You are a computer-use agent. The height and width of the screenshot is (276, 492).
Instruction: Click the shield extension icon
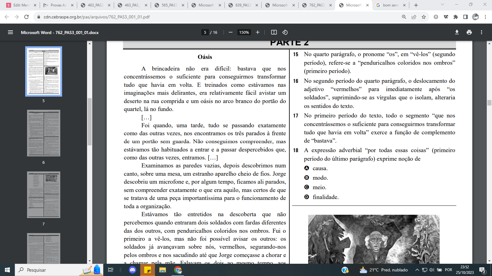pyautogui.click(x=436, y=17)
